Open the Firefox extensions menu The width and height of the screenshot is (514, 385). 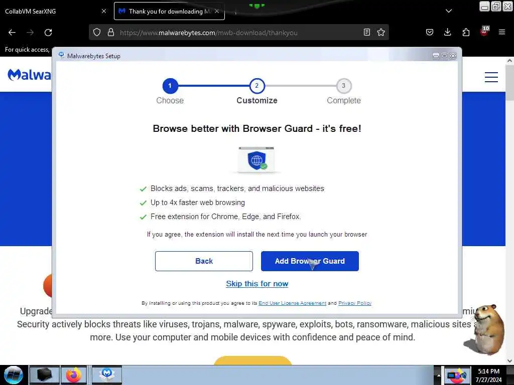tap(466, 33)
